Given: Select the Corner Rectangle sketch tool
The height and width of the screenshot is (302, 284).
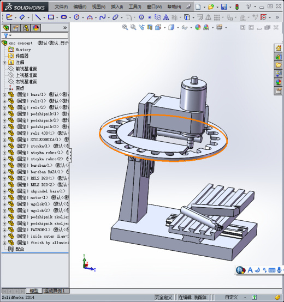Looking at the screenshot, I should tap(51, 17).
